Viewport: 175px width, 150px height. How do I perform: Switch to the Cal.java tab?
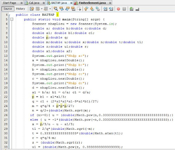tap(34, 3)
